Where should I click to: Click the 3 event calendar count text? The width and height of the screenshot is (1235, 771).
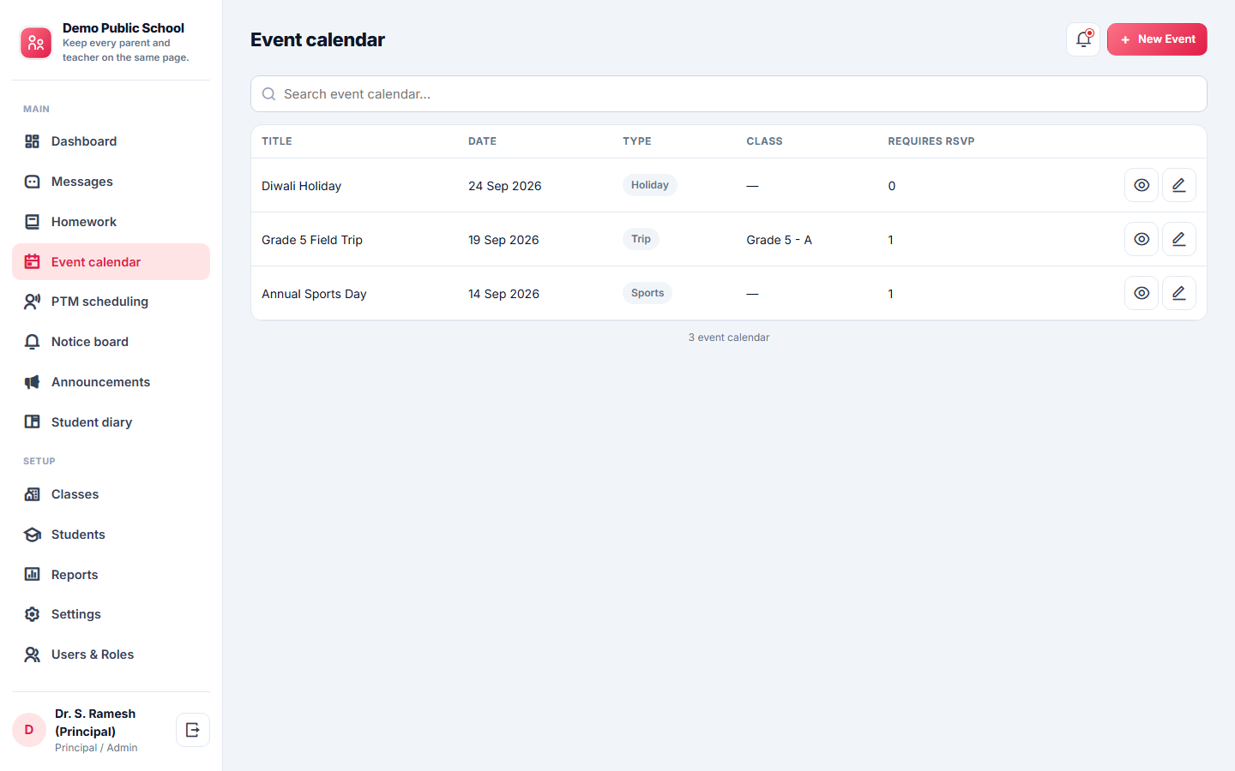click(x=729, y=338)
